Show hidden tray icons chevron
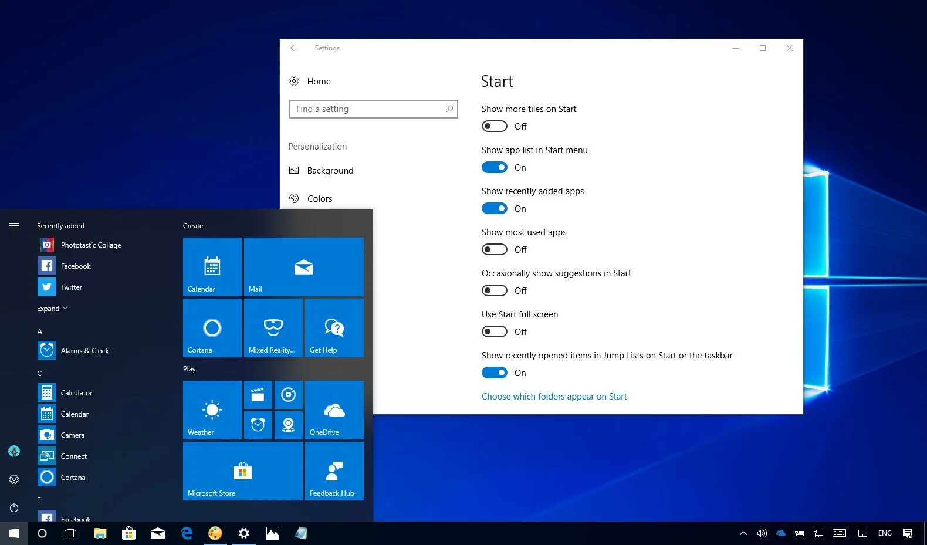927x545 pixels. [x=743, y=533]
